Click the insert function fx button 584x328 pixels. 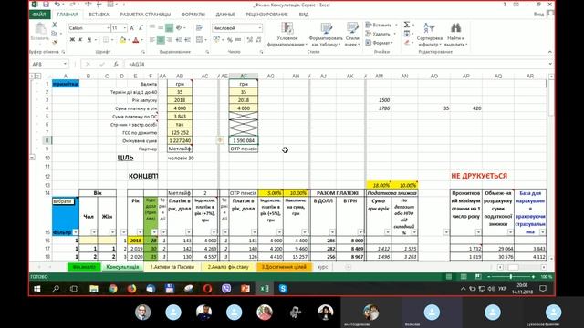(x=116, y=64)
